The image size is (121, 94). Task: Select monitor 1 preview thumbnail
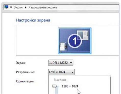pyautogui.click(x=75, y=41)
